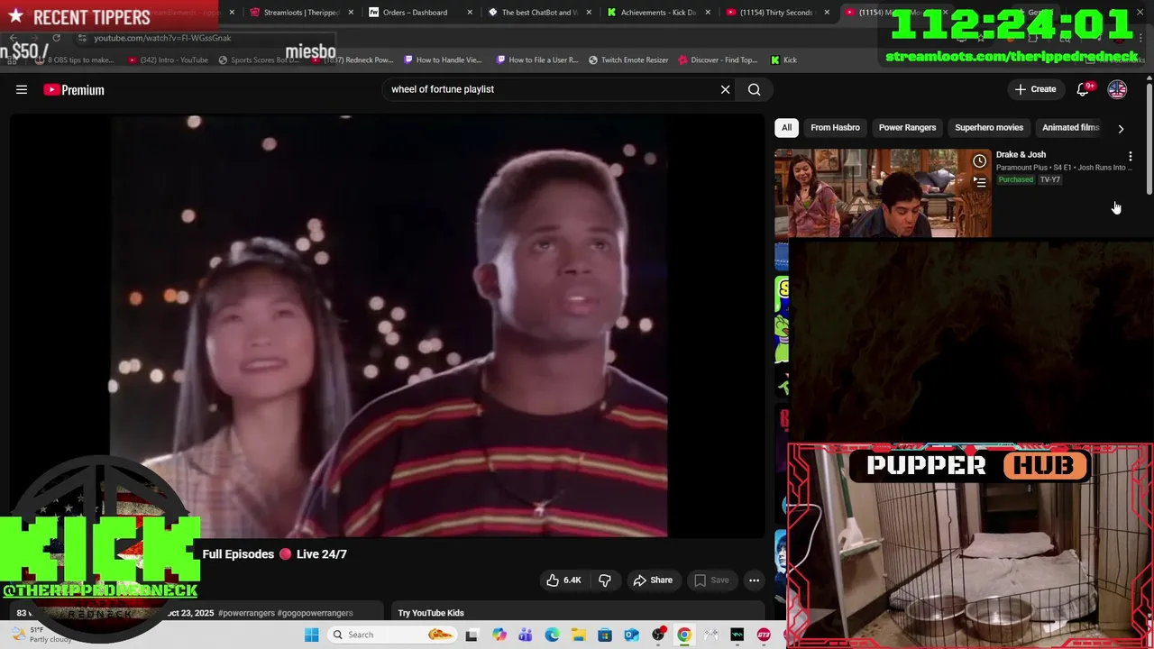Screen dimensions: 1154x649
Task: Open Outlook from the taskbar
Action: click(x=631, y=635)
